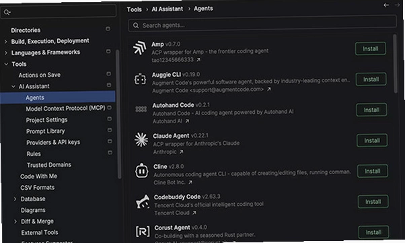Click Agents in the breadcrumb

click(x=204, y=9)
